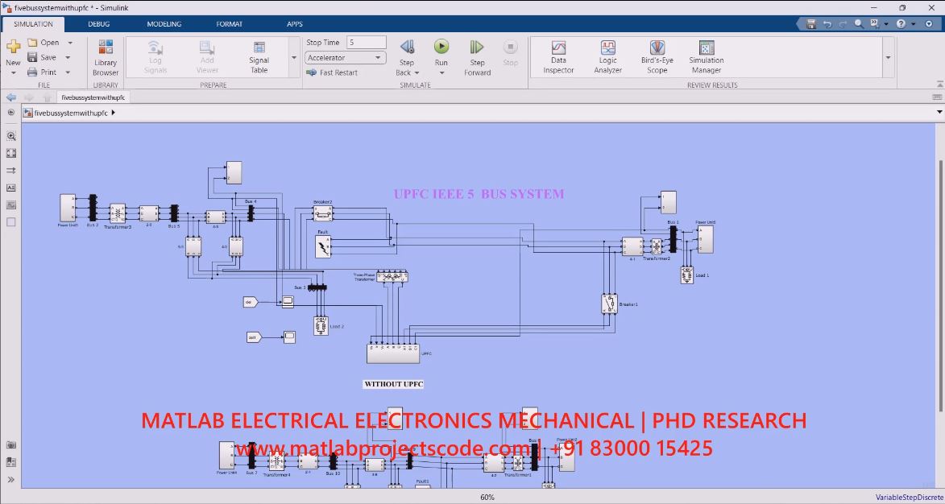Toggle Fast Restart mode

click(x=332, y=72)
